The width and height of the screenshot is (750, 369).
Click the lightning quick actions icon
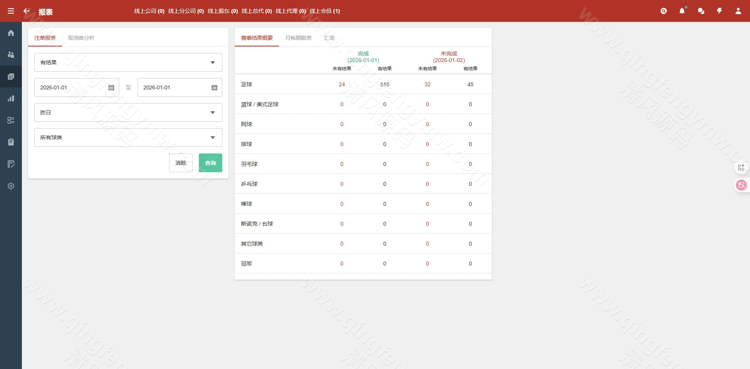[720, 11]
